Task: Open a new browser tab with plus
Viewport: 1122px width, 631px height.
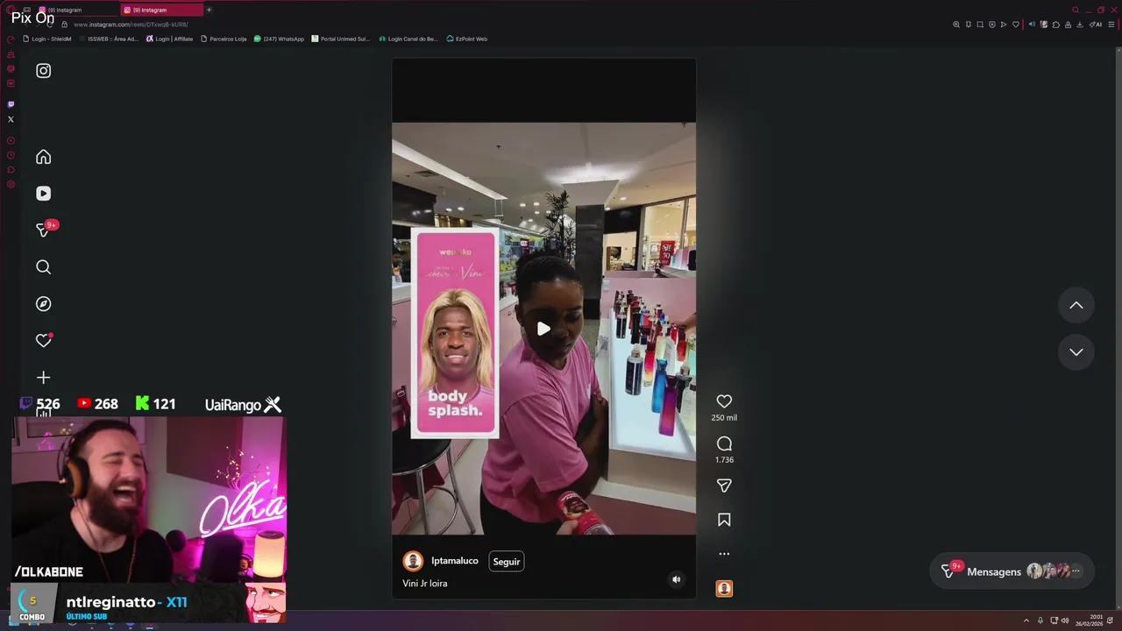Action: click(x=209, y=10)
